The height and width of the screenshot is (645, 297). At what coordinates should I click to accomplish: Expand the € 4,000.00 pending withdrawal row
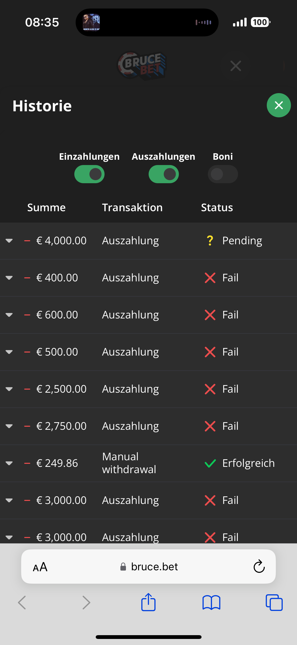click(x=9, y=241)
